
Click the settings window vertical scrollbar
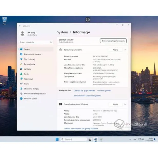(131, 68)
